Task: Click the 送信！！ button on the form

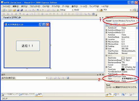Action: pyautogui.click(x=28, y=46)
